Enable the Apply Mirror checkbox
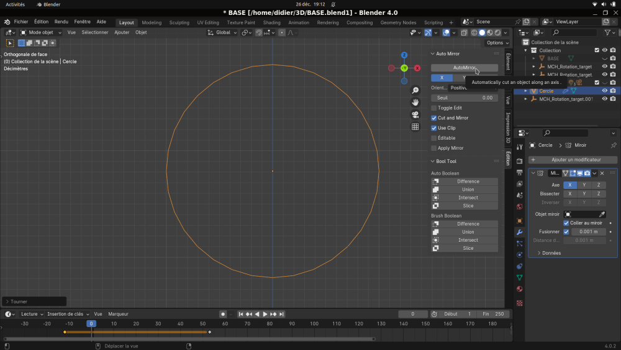 point(433,148)
